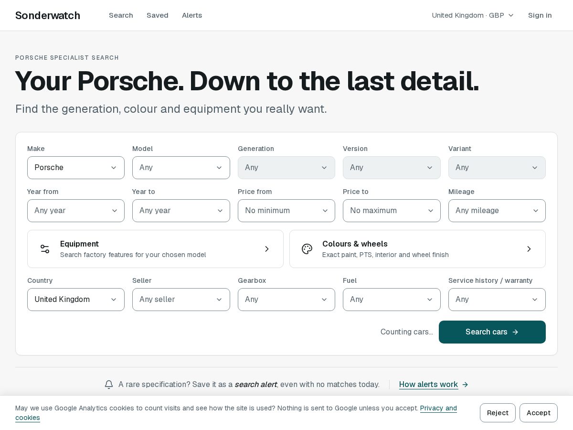Open Alerts in top navigation
This screenshot has height=430, width=573.
coord(192,15)
